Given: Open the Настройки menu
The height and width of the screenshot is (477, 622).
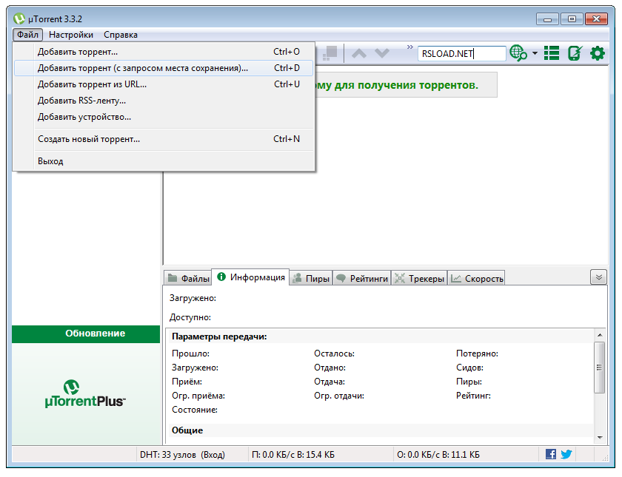Looking at the screenshot, I should click(x=71, y=35).
